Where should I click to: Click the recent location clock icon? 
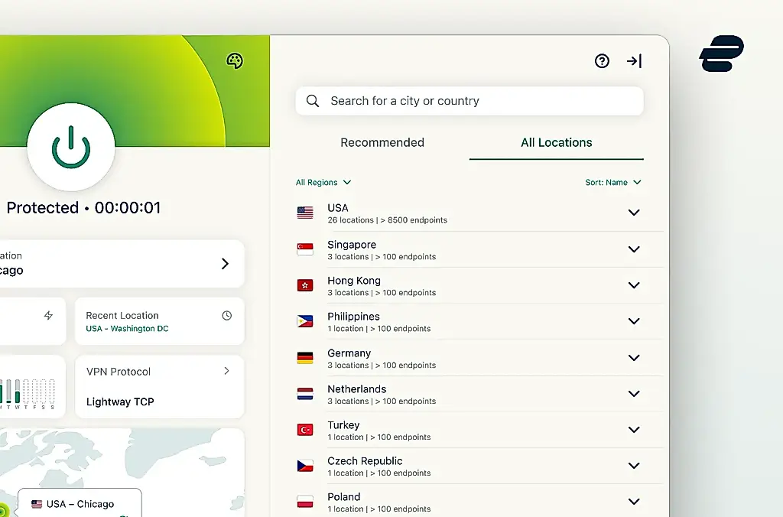click(226, 315)
